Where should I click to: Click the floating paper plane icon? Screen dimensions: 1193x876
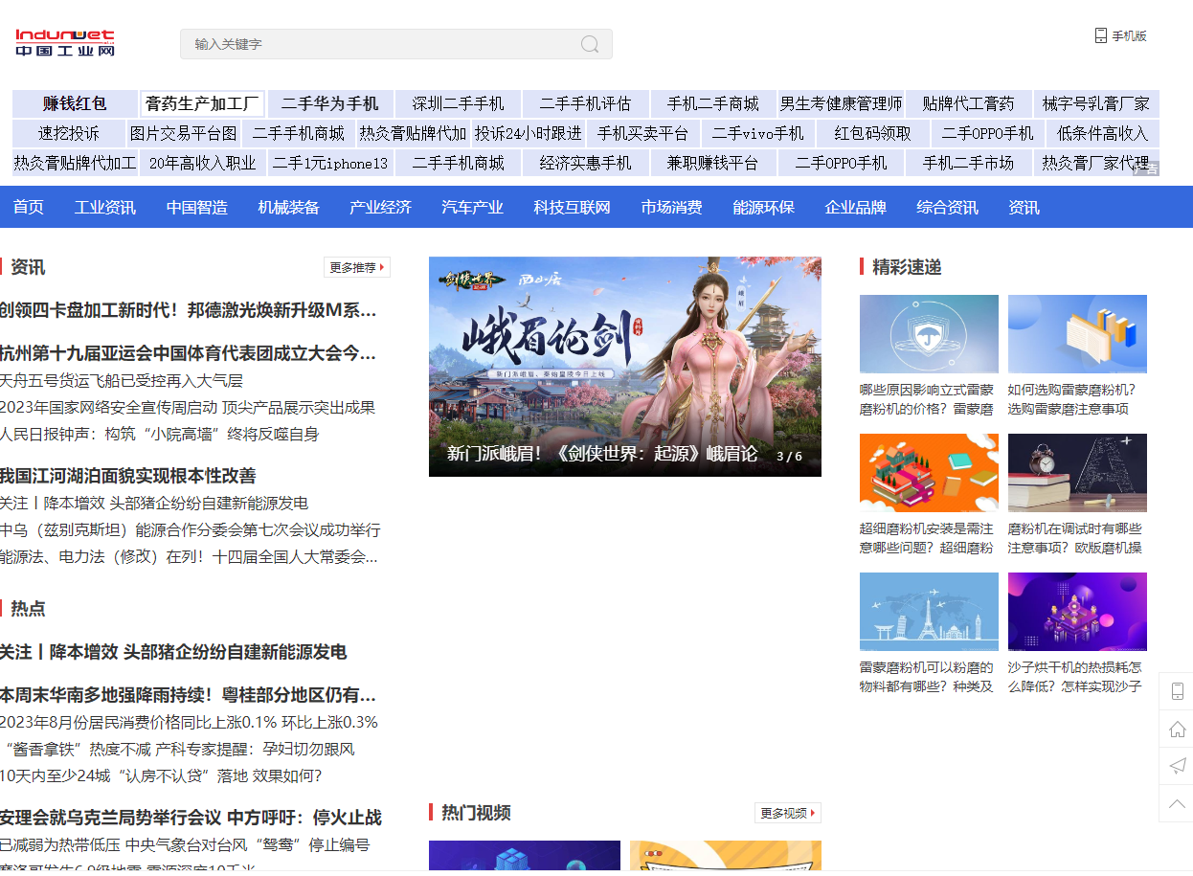(x=1178, y=766)
